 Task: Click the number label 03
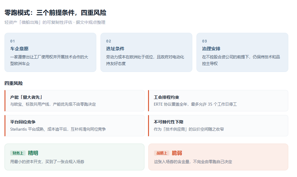click(x=205, y=41)
